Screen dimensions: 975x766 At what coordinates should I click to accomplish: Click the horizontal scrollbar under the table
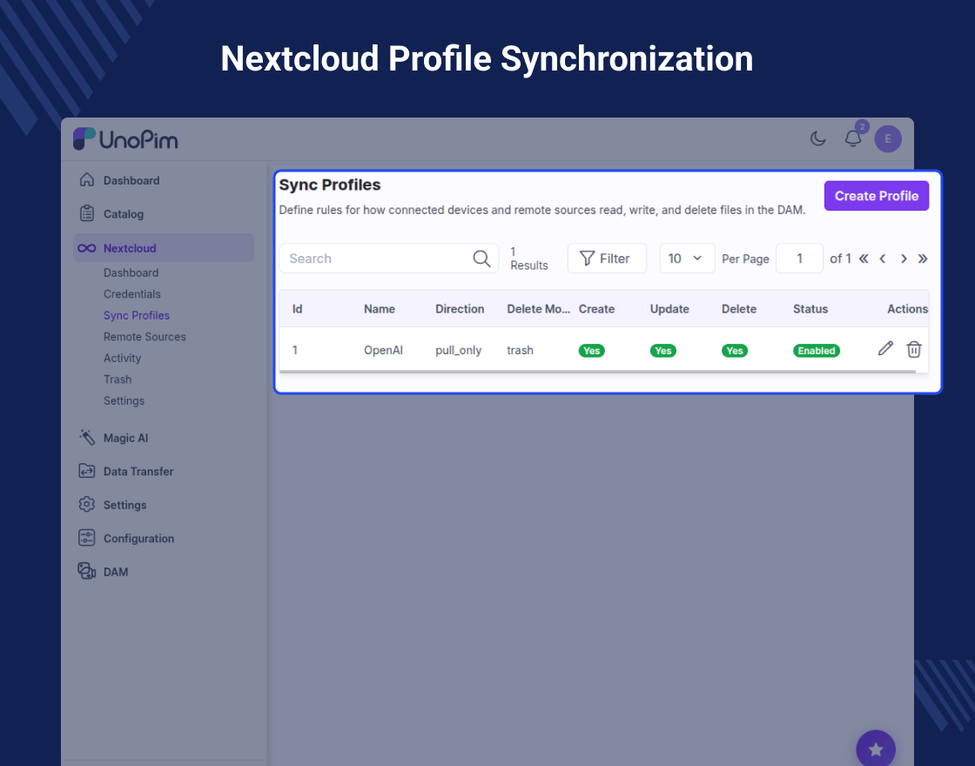[597, 372]
